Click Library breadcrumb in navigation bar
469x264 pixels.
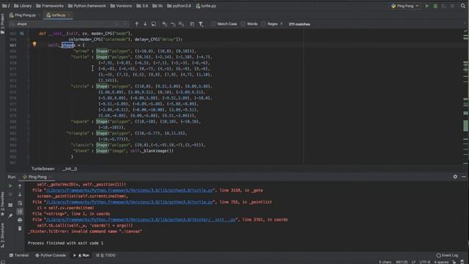[23, 6]
